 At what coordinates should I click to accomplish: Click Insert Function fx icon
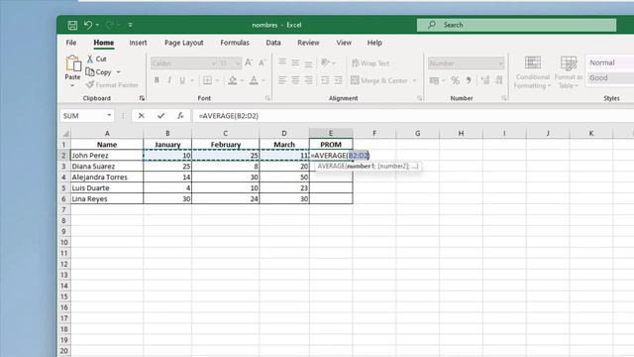180,116
